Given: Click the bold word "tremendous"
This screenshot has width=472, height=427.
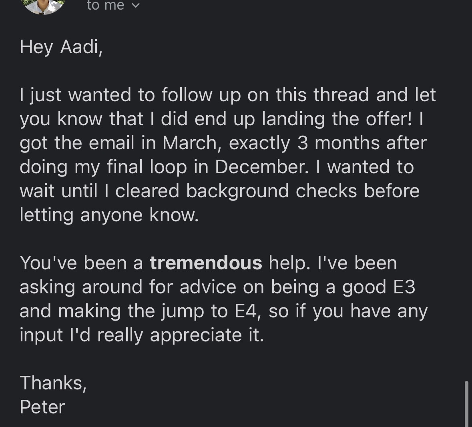Looking at the screenshot, I should 206,263.
